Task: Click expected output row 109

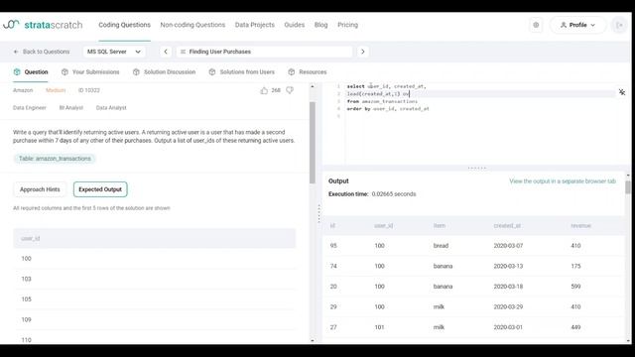Action: pos(155,319)
